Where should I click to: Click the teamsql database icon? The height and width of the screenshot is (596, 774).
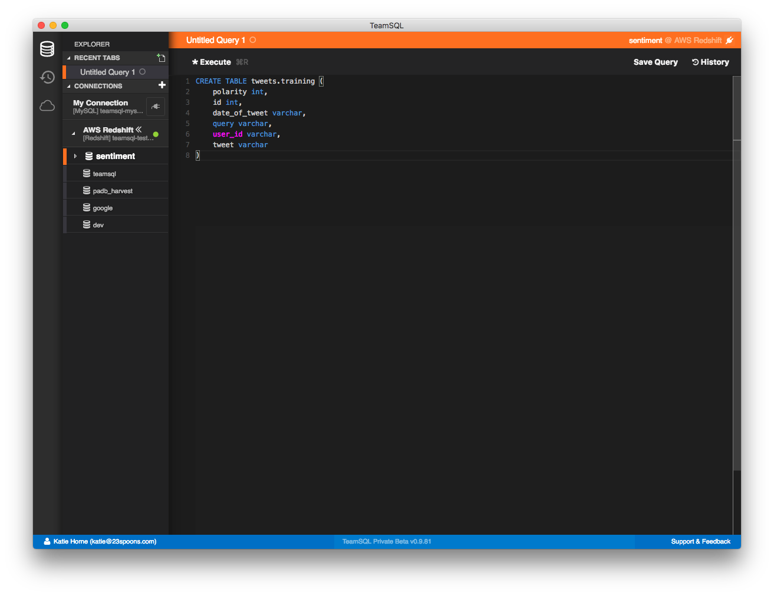pyautogui.click(x=87, y=174)
